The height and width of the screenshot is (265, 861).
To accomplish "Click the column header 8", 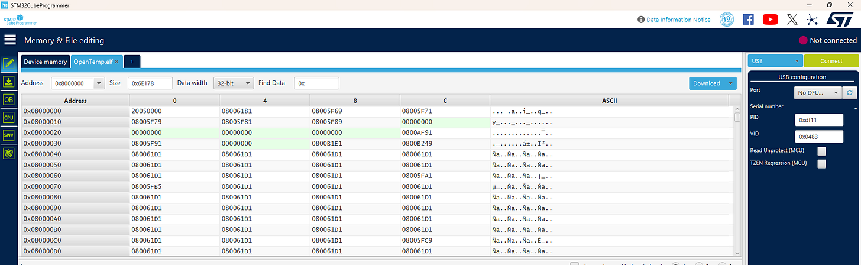I will (355, 101).
